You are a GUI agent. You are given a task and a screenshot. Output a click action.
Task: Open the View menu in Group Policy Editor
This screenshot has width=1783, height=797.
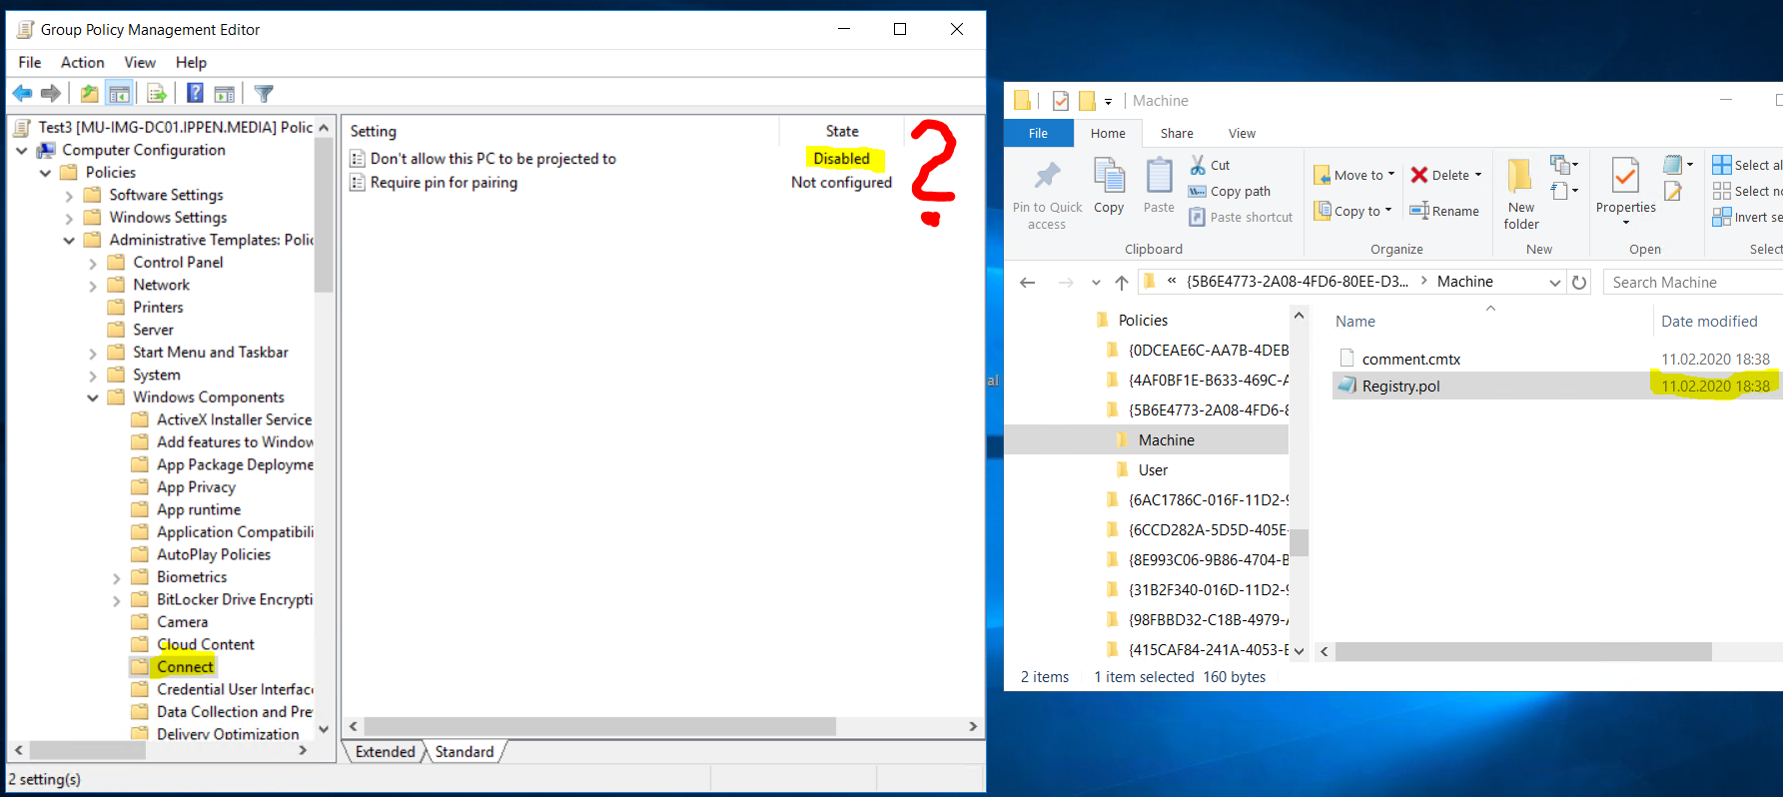click(x=140, y=62)
